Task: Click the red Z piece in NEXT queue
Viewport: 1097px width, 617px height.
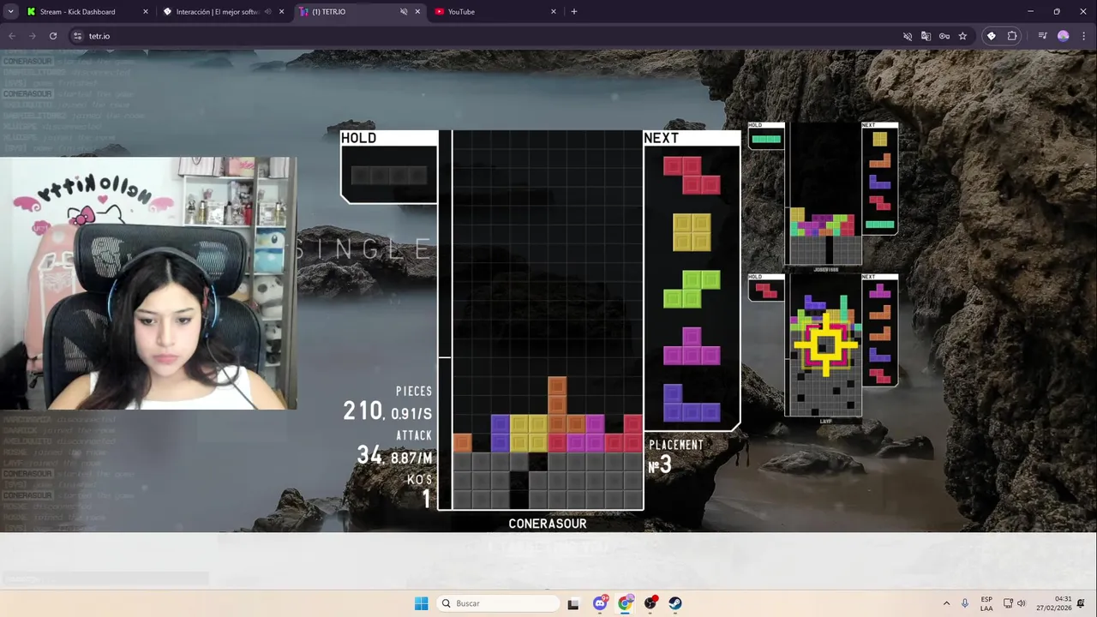Action: [x=692, y=175]
